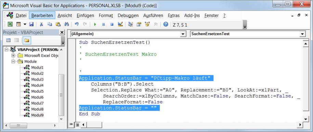This screenshot has height=132, width=313.
Task: Close the Projekt pane with X
Action: pyautogui.click(x=62, y=32)
